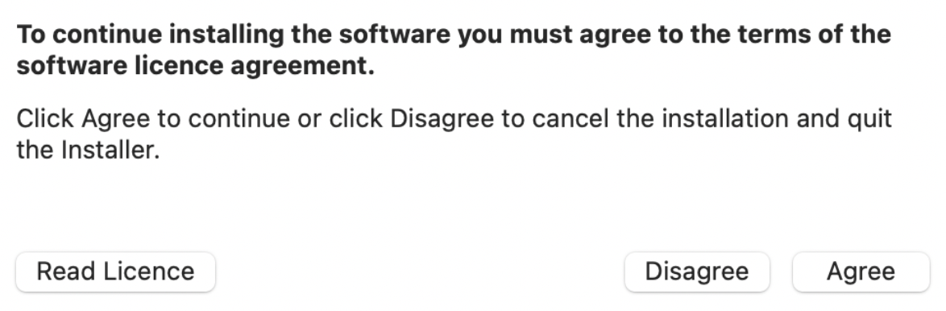View the full licence text

point(115,272)
